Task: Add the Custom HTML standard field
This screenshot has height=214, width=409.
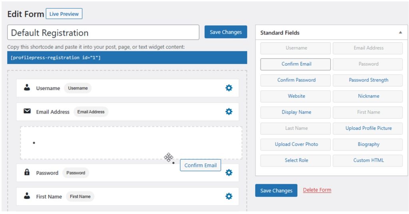Action: click(368, 160)
